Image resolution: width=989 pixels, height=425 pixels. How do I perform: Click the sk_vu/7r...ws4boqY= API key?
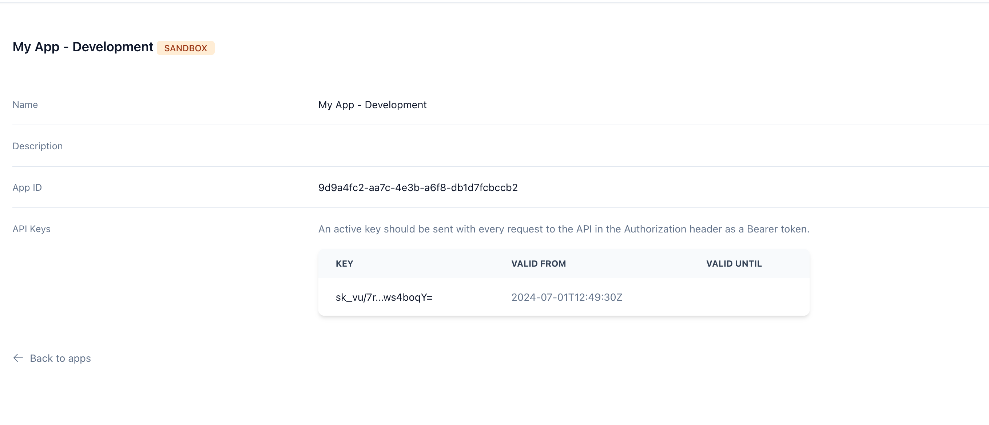(x=384, y=297)
